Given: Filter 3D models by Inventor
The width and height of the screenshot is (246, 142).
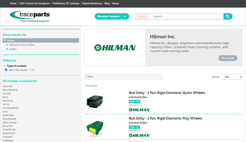Looking at the screenshot, I should tap(7, 94).
